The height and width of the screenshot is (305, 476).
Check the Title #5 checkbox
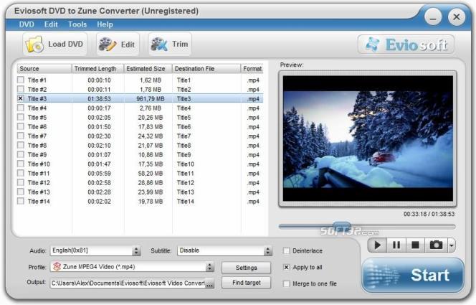click(21, 117)
